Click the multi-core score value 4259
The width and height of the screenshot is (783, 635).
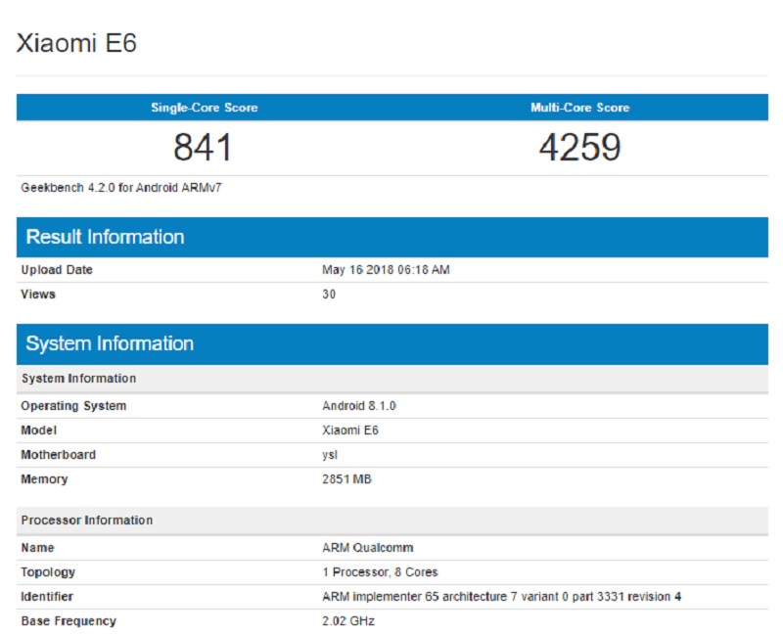tap(579, 148)
